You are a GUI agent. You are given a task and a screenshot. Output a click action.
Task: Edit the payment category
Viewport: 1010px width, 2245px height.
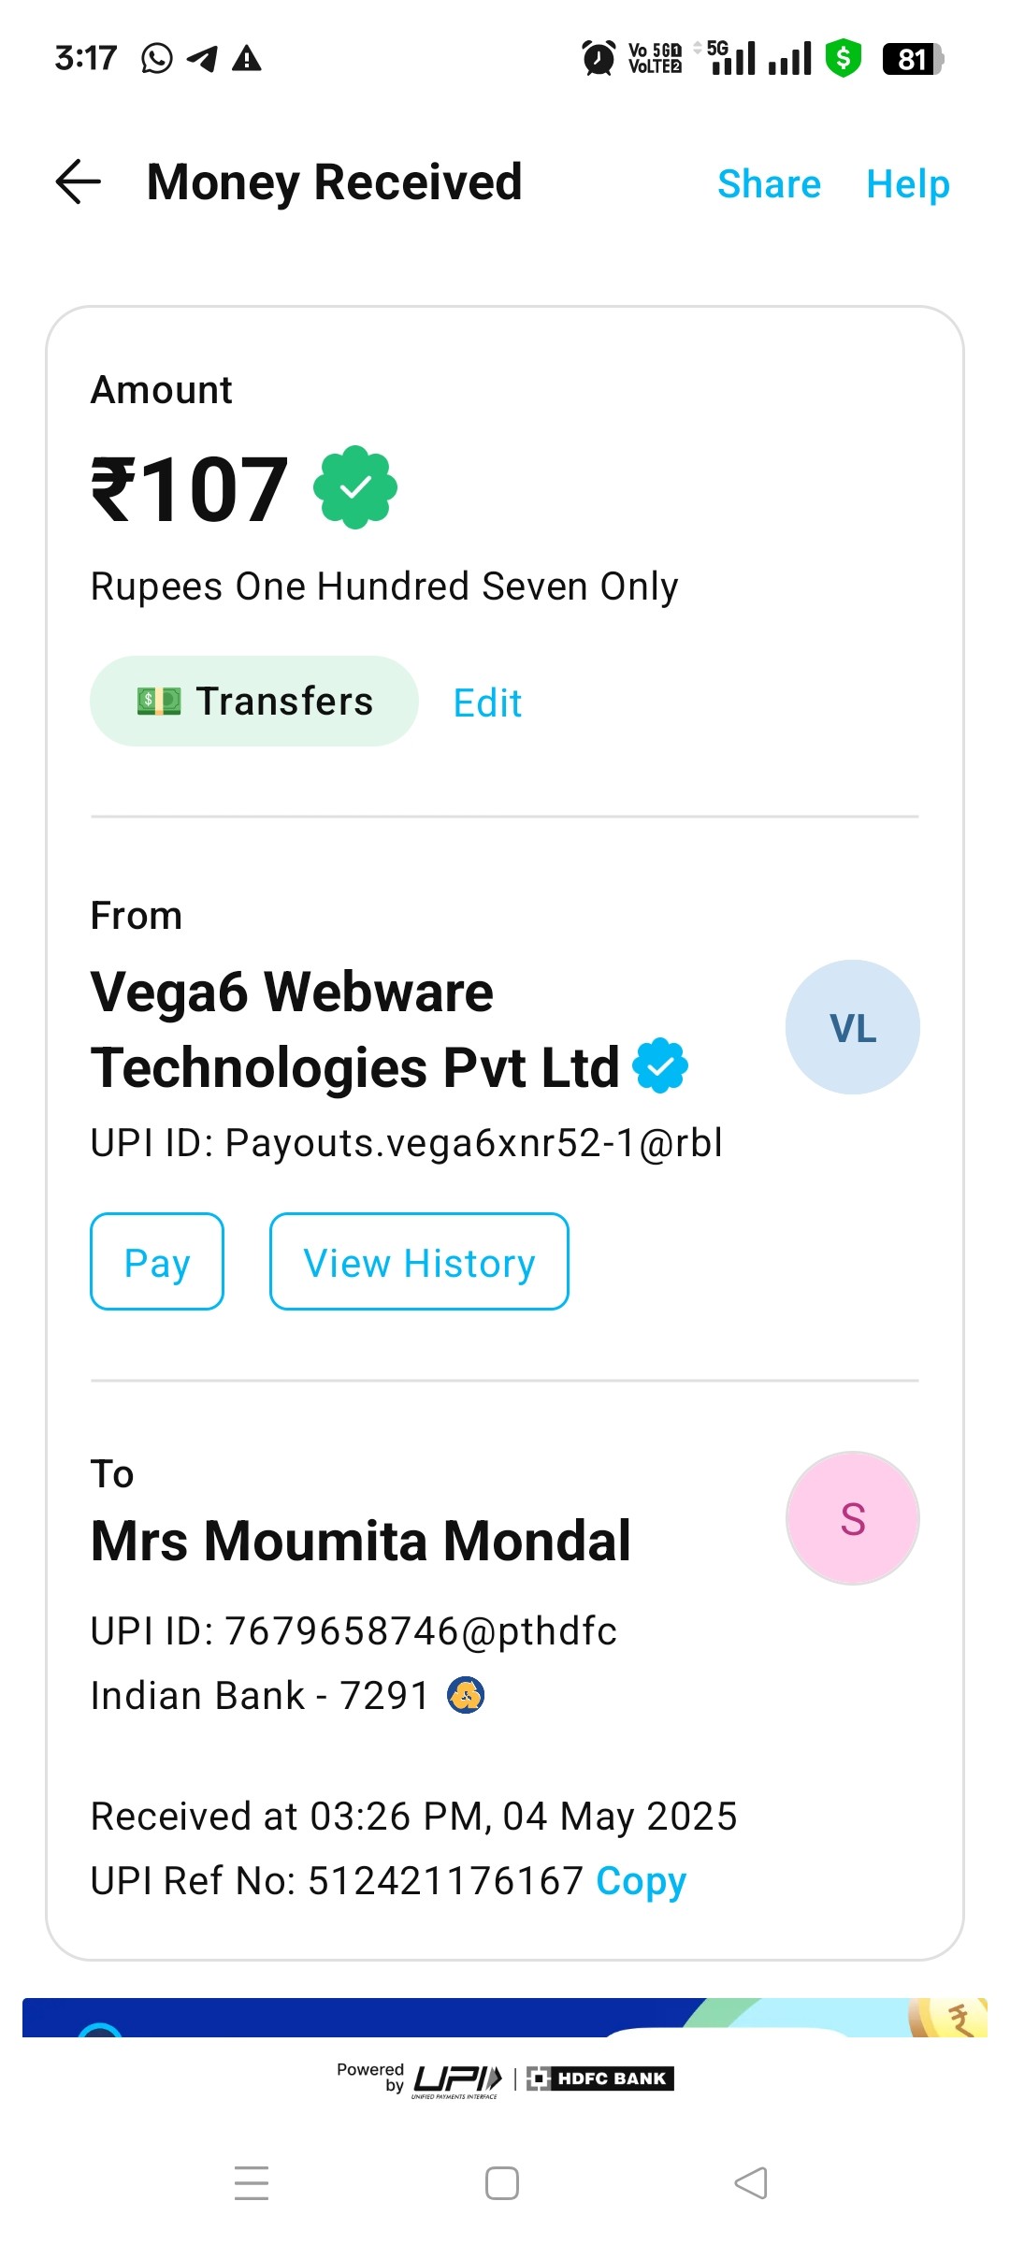(487, 702)
